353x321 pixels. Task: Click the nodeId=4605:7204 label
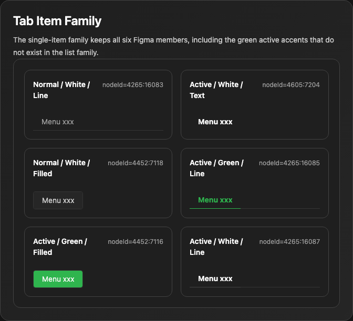tap(291, 85)
